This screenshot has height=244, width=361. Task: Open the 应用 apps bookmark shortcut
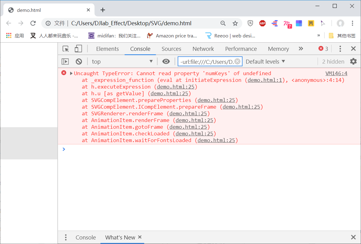15,36
